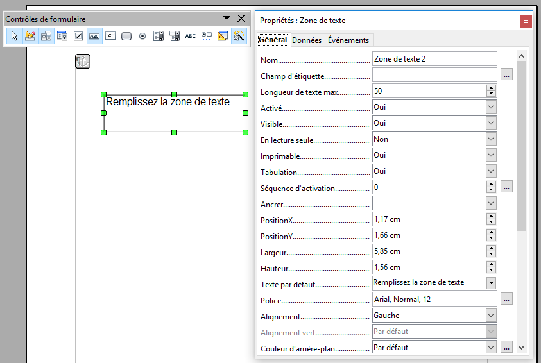Open More Controls from the toolbar
Image resolution: width=541 pixels, height=363 pixels.
(x=207, y=36)
